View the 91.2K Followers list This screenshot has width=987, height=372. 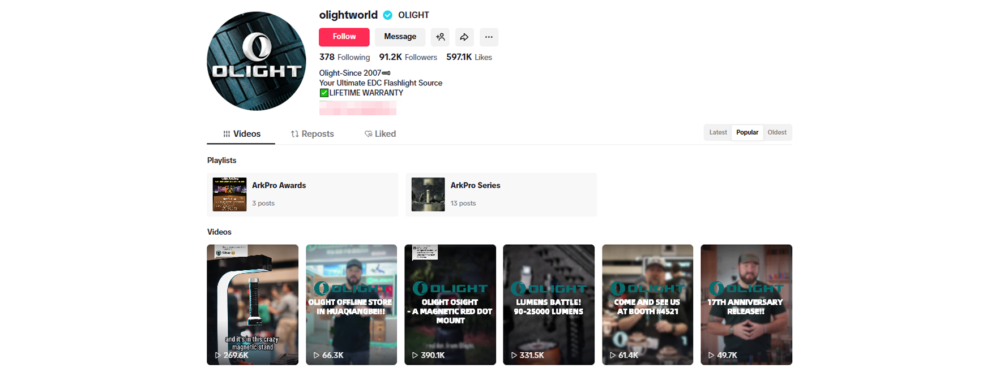(x=408, y=57)
